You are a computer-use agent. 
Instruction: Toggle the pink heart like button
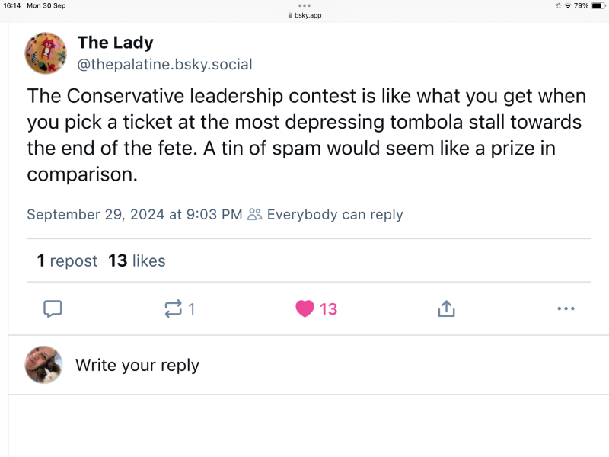click(x=305, y=308)
